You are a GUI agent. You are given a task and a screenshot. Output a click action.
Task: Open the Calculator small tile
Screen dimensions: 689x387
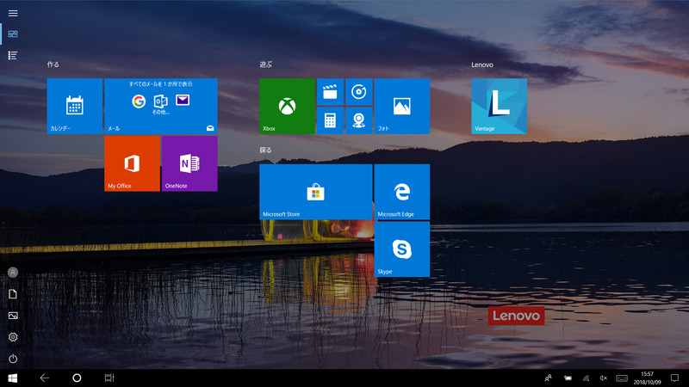click(330, 120)
